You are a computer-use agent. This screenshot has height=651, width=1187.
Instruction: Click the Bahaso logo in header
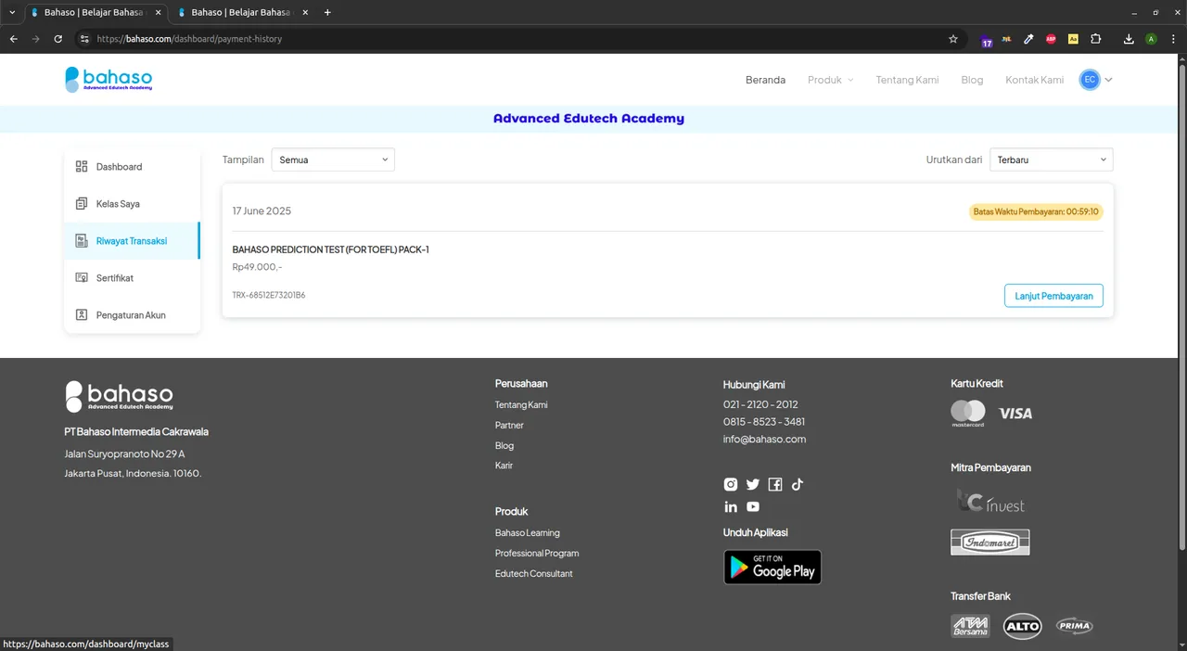tap(108, 80)
